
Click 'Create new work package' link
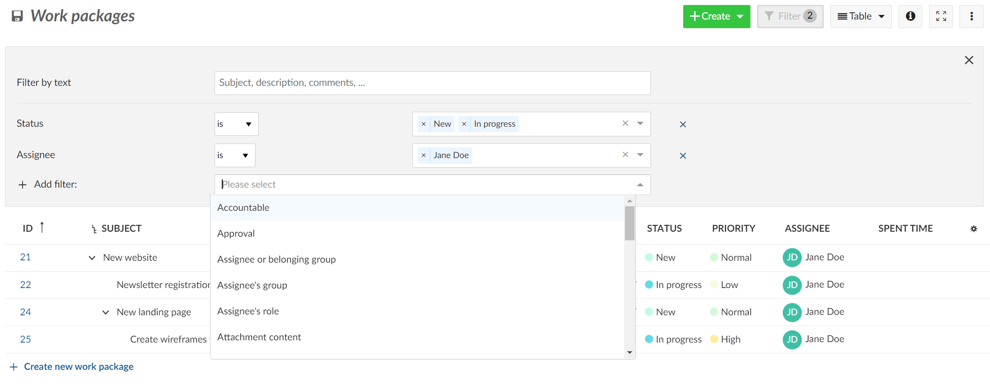[78, 367]
